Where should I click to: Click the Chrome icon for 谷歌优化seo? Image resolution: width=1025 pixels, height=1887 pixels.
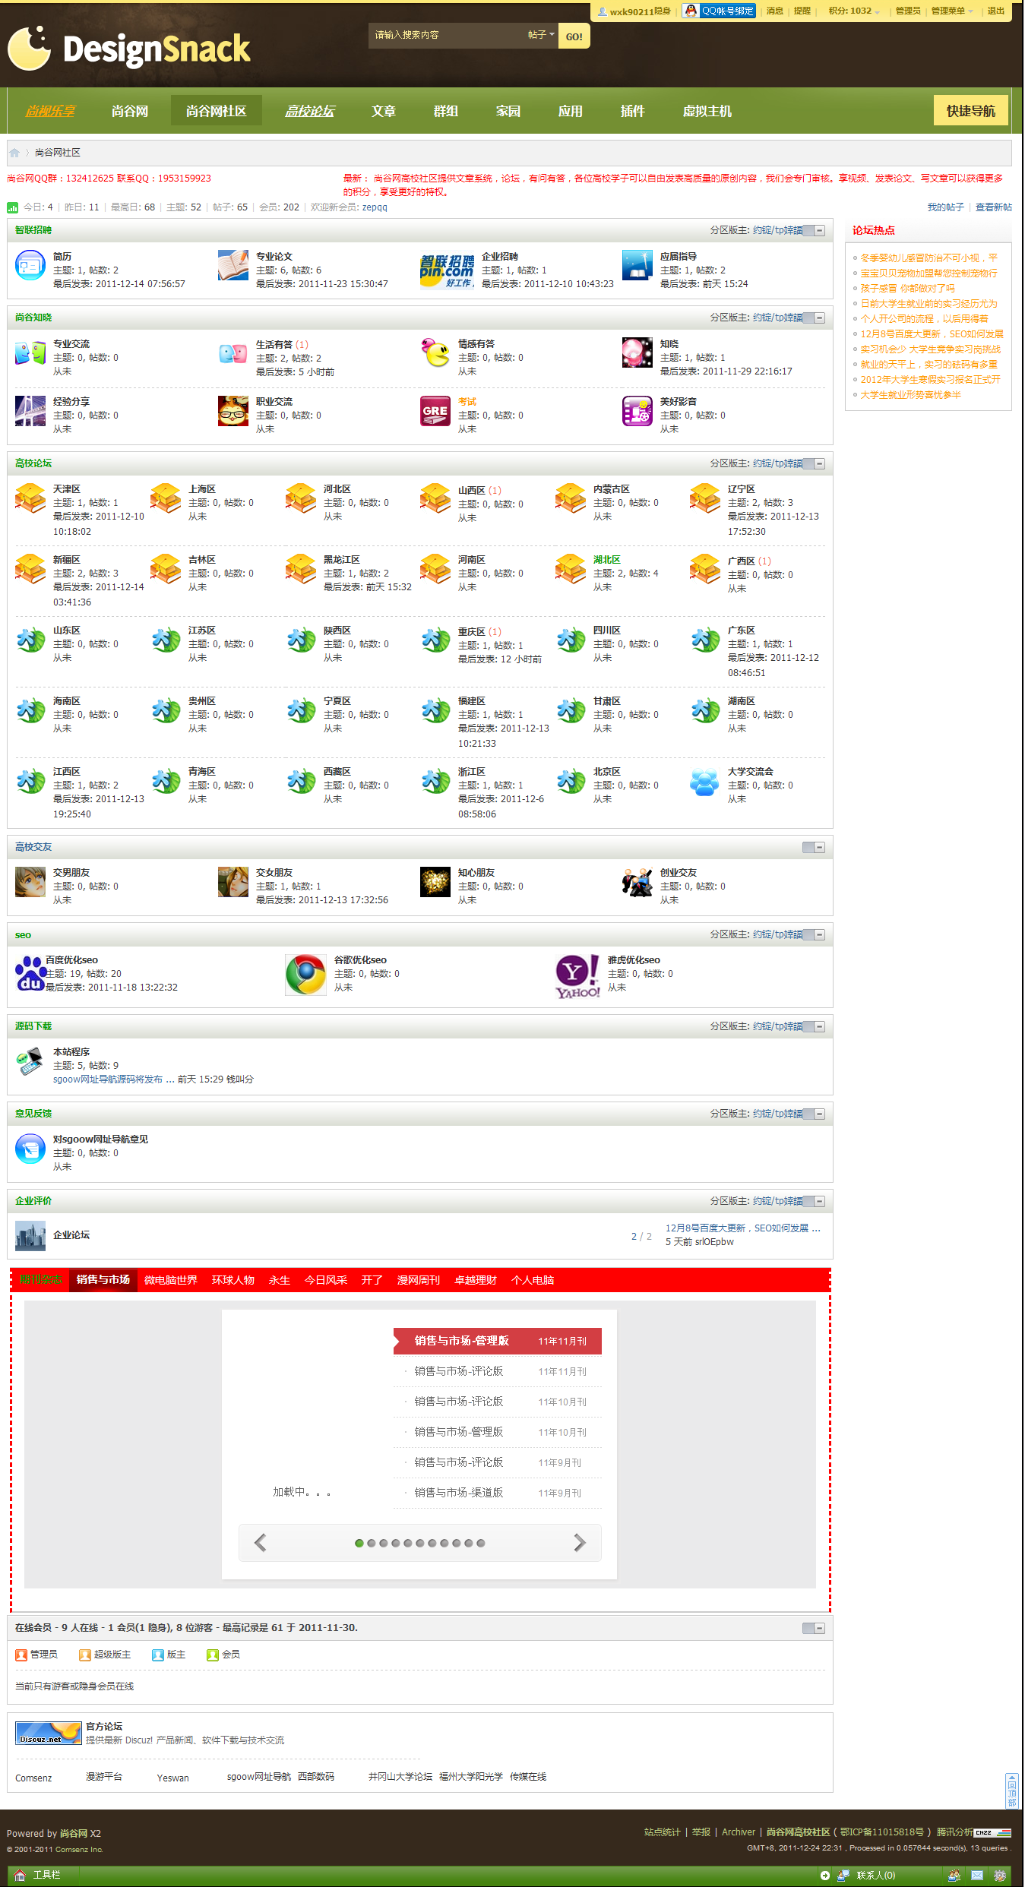pos(305,974)
